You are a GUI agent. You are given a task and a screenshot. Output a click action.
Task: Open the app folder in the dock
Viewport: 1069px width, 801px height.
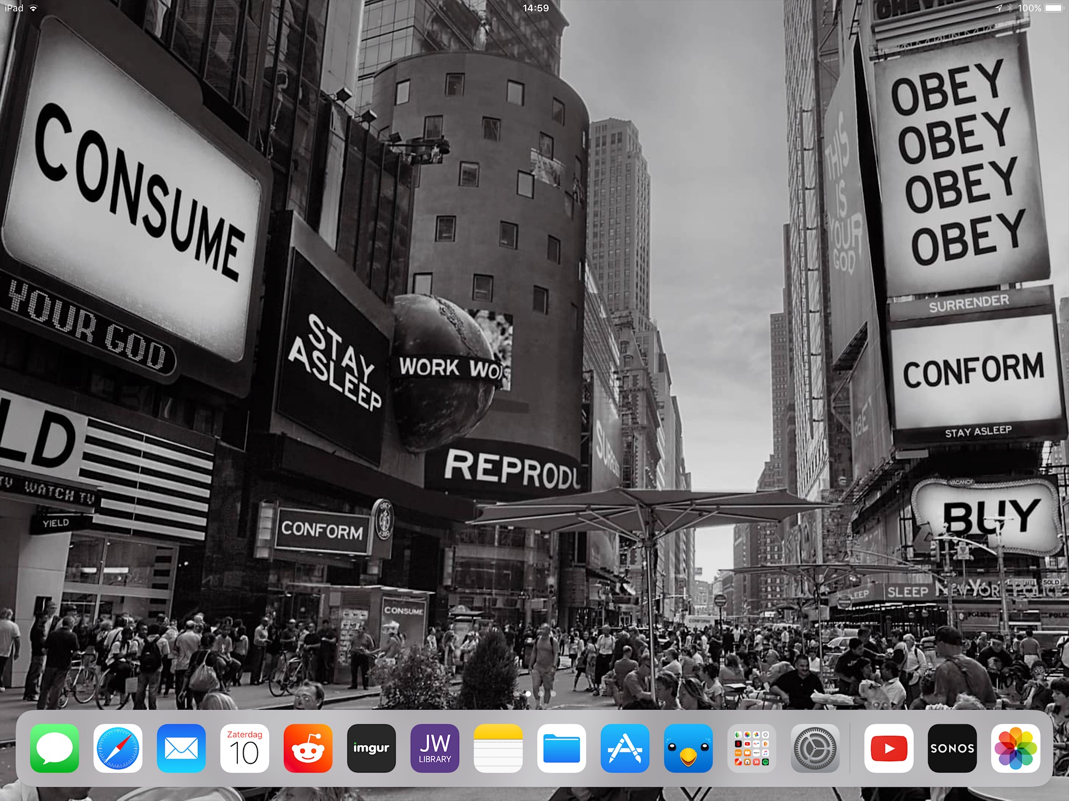click(x=752, y=748)
